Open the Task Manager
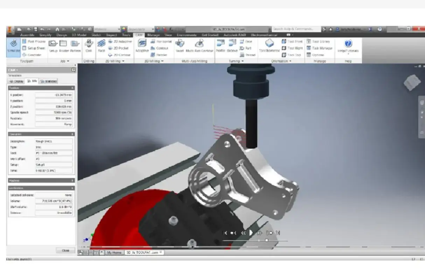Image resolution: width=425 pixels, height=278 pixels. (x=319, y=48)
